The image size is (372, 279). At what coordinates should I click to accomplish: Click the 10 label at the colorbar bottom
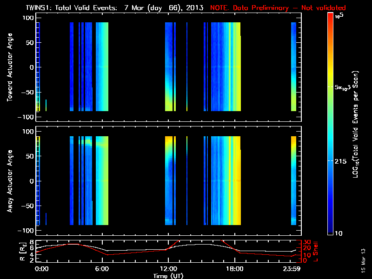point(340,232)
